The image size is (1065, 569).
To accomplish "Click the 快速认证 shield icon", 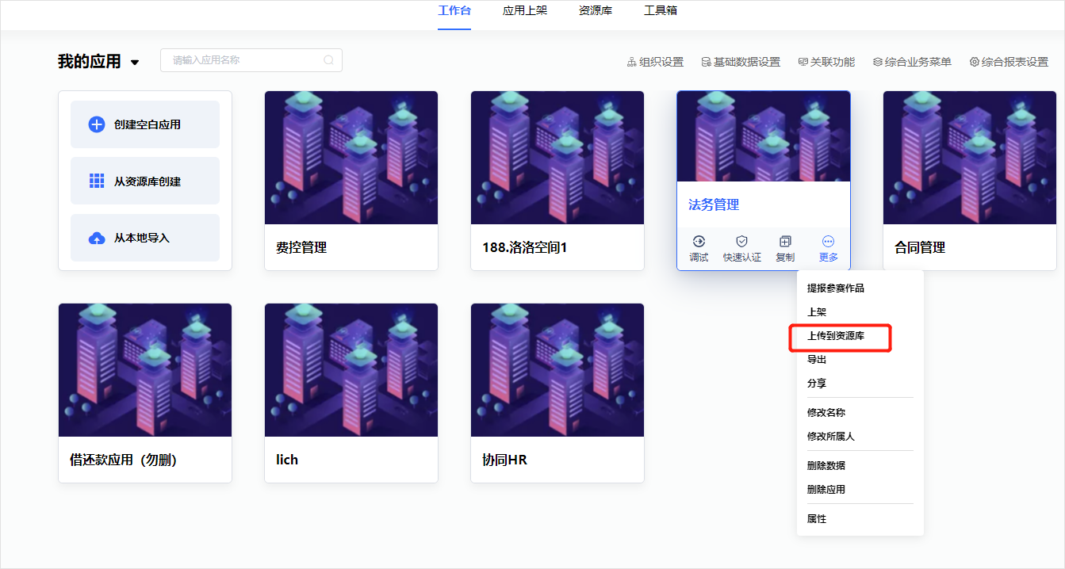I will tap(741, 241).
